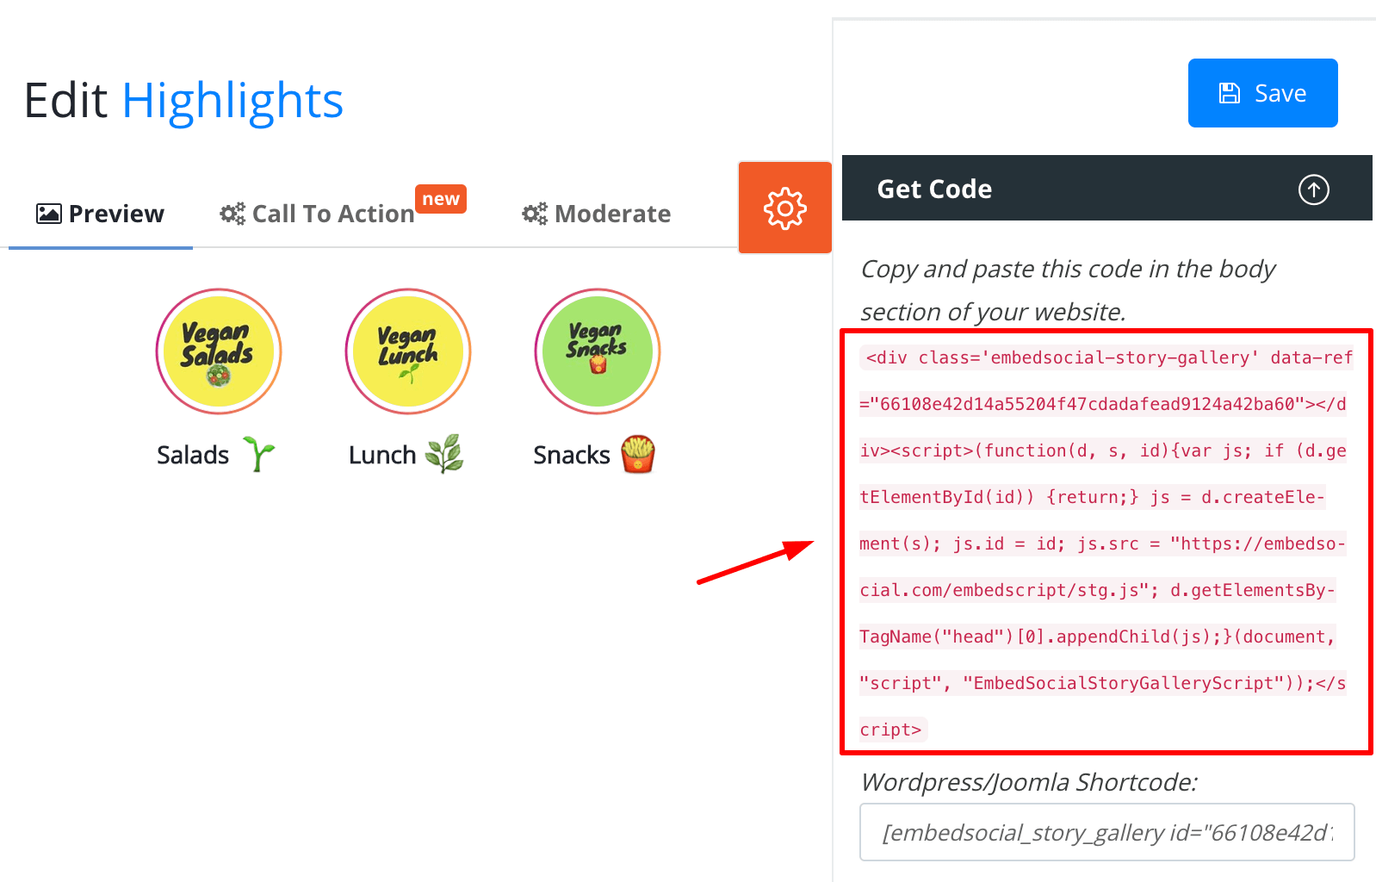Click the 'new' badge on Call To Action

pyautogui.click(x=441, y=199)
